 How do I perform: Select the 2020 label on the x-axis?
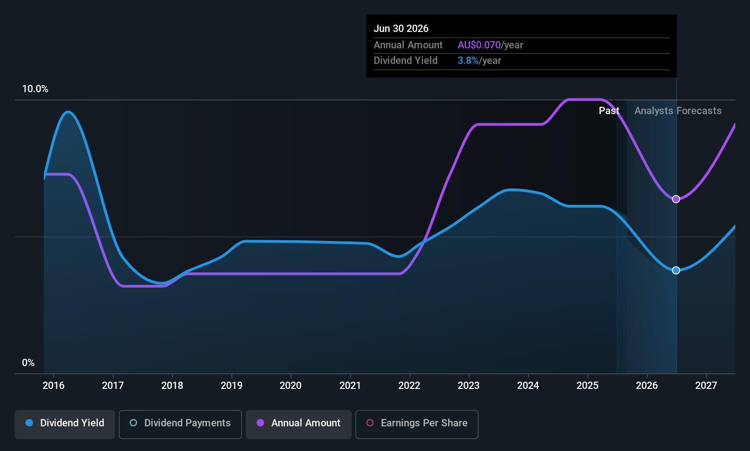290,385
